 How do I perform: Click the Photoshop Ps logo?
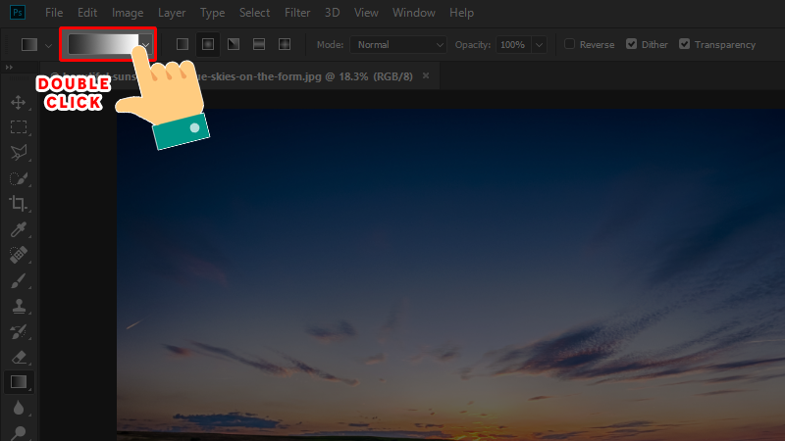(x=18, y=13)
